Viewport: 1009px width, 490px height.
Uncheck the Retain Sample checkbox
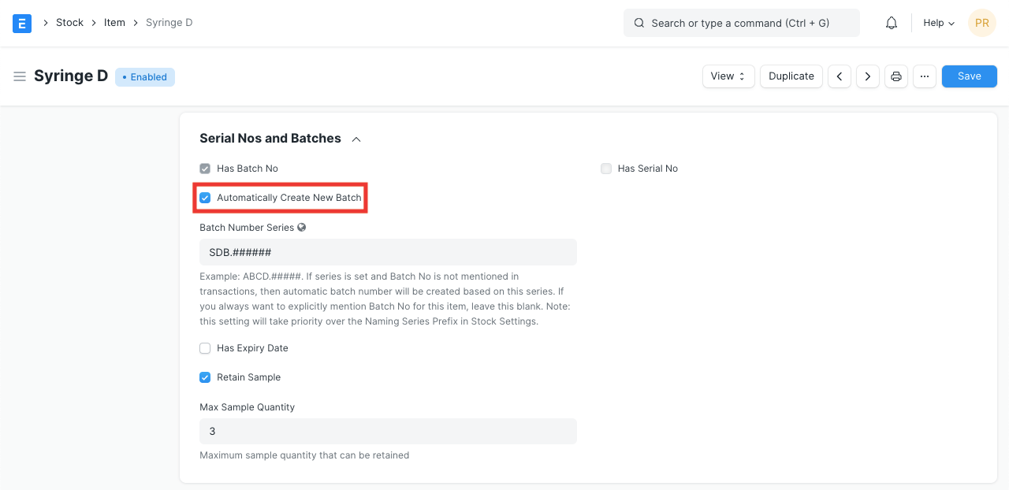coord(205,377)
